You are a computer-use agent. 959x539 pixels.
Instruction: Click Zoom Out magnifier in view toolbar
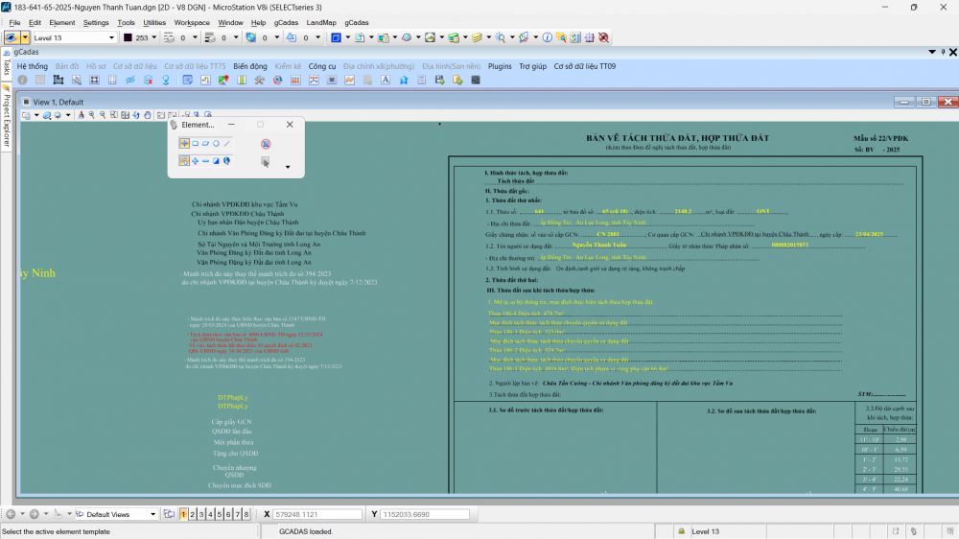click(102, 115)
